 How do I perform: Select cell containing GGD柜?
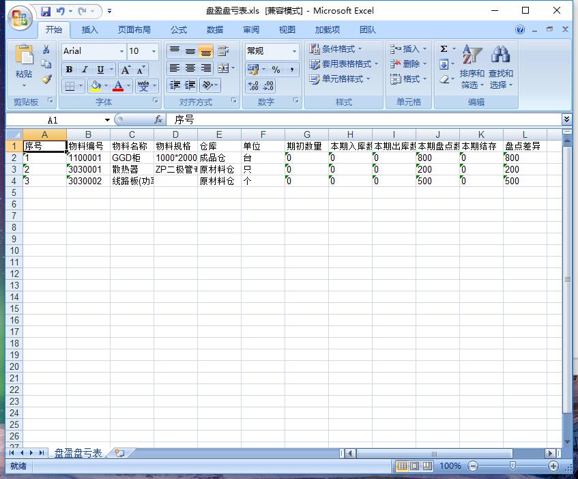tap(132, 158)
